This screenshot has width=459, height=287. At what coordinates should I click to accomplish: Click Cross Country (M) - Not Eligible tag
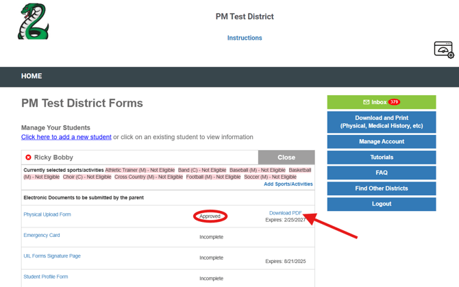[149, 177]
